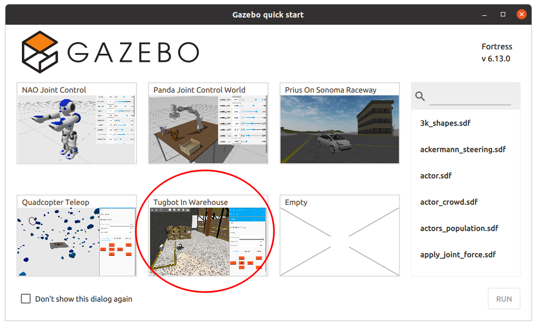Select the actor.sdf world file

(x=436, y=175)
